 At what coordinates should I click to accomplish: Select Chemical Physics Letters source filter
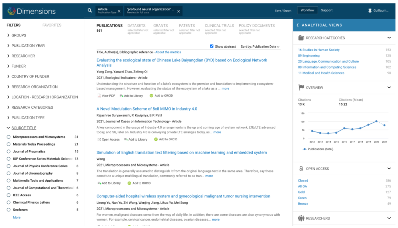(x=8, y=202)
